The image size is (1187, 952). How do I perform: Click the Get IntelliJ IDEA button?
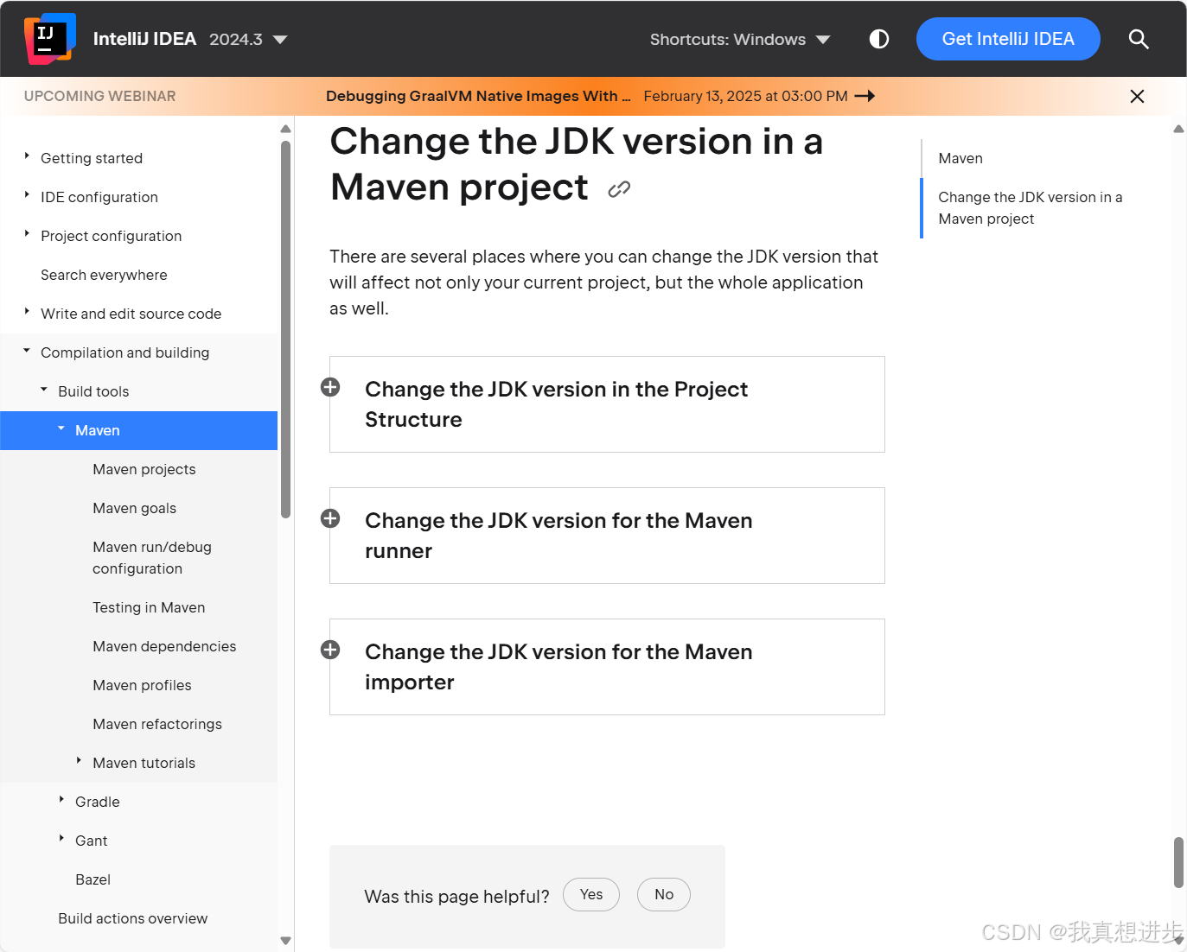1008,39
